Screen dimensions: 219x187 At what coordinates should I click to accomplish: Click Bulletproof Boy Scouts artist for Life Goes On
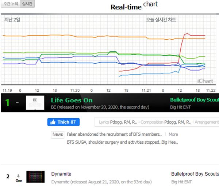point(194,100)
